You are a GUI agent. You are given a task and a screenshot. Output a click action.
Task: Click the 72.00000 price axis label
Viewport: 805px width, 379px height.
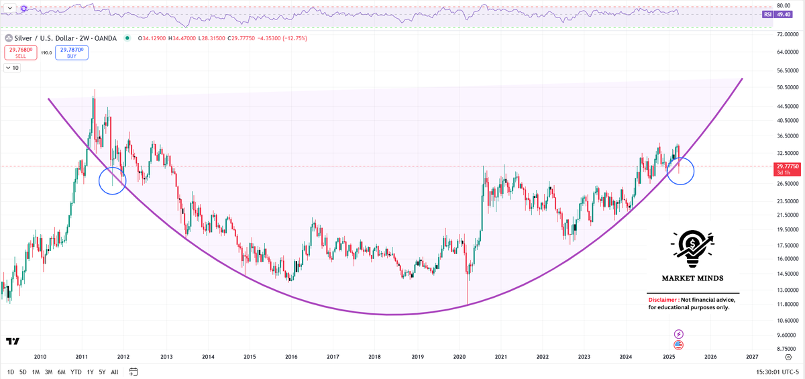[x=787, y=34]
